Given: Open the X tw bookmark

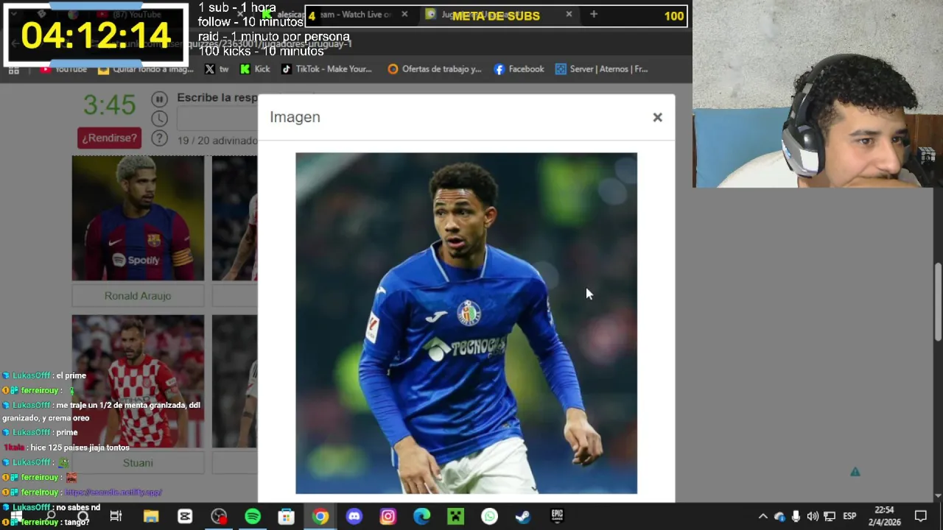Looking at the screenshot, I should click(x=217, y=69).
